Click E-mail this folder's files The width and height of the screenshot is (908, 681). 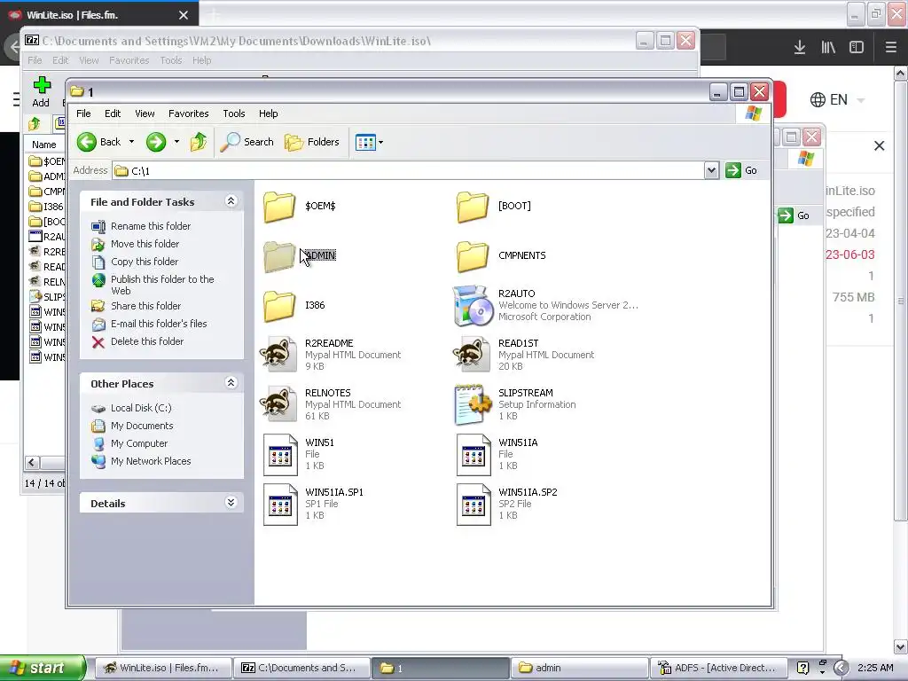(159, 324)
